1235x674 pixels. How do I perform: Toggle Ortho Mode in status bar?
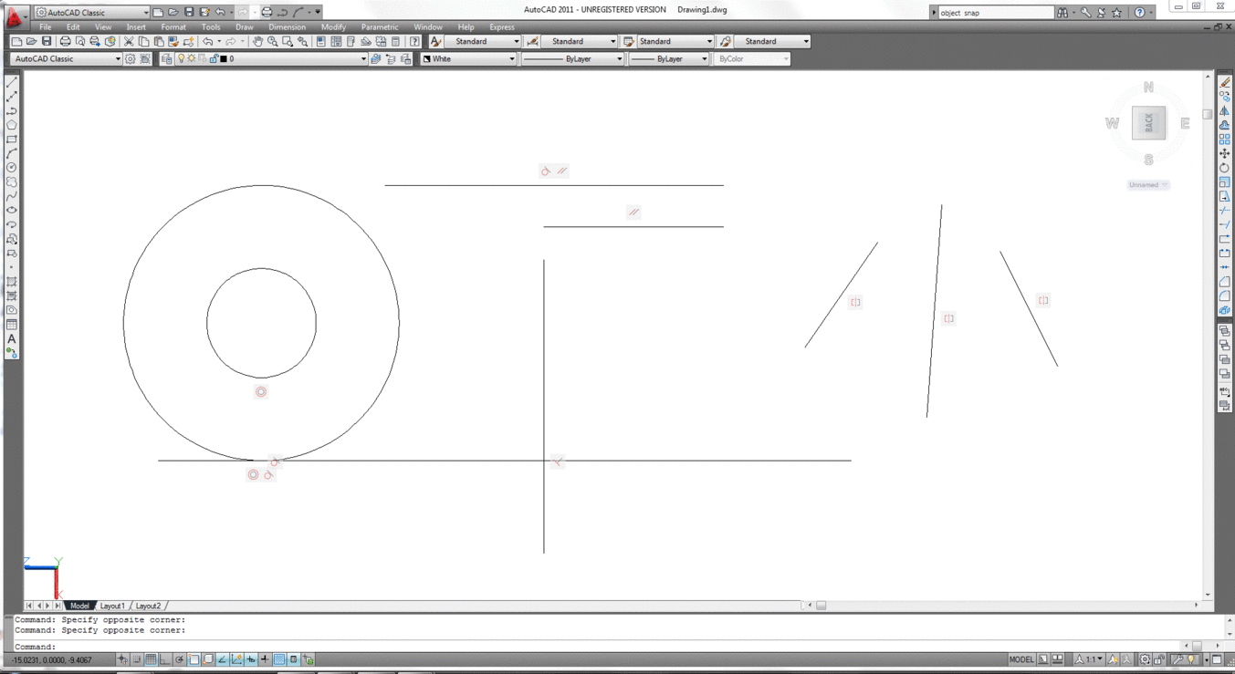coord(165,659)
